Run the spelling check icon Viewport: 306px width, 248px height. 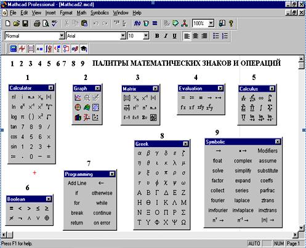(54, 23)
